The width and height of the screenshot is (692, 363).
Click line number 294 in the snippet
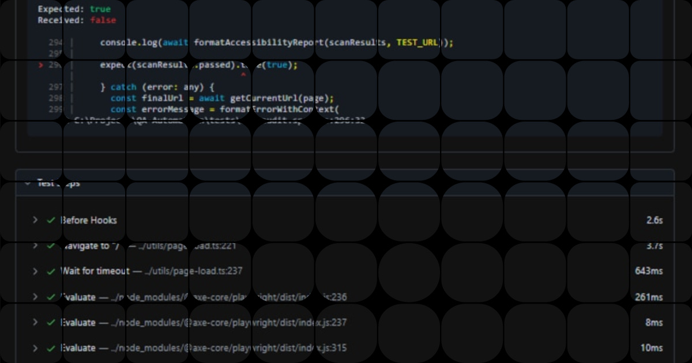pos(55,43)
